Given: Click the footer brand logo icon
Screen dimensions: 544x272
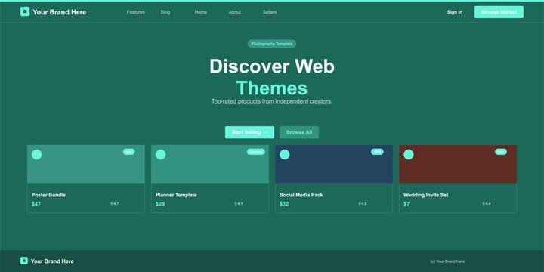Looking at the screenshot, I should coord(24,261).
